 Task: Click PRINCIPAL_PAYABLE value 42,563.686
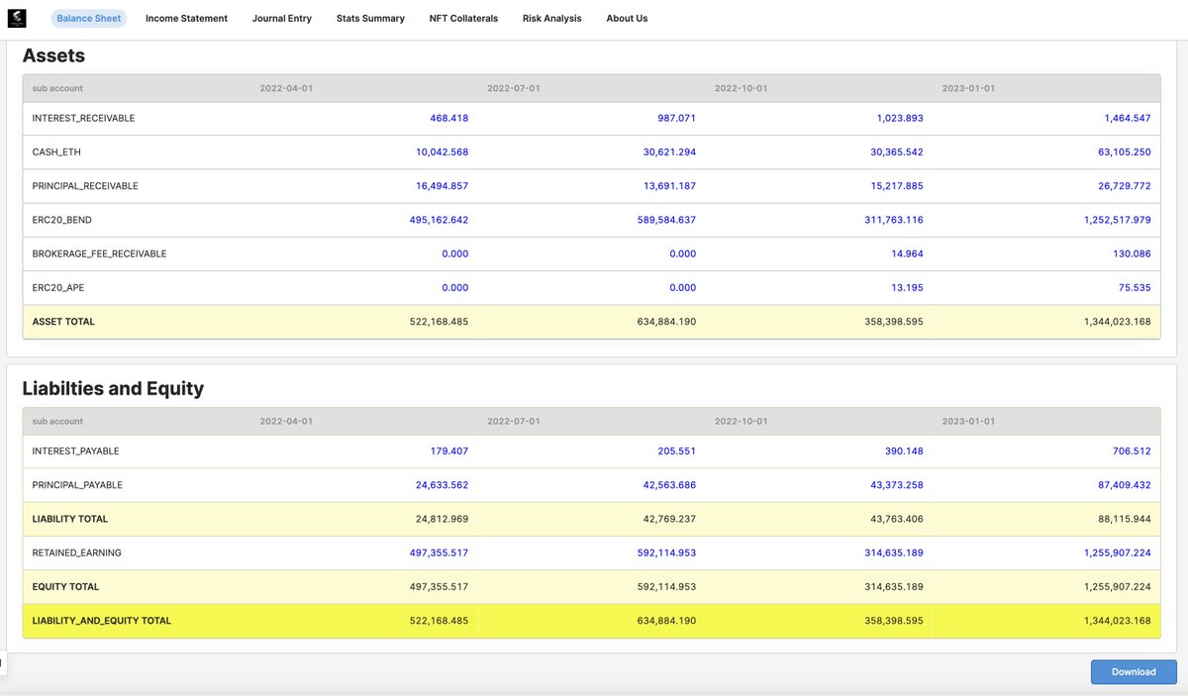click(x=669, y=485)
